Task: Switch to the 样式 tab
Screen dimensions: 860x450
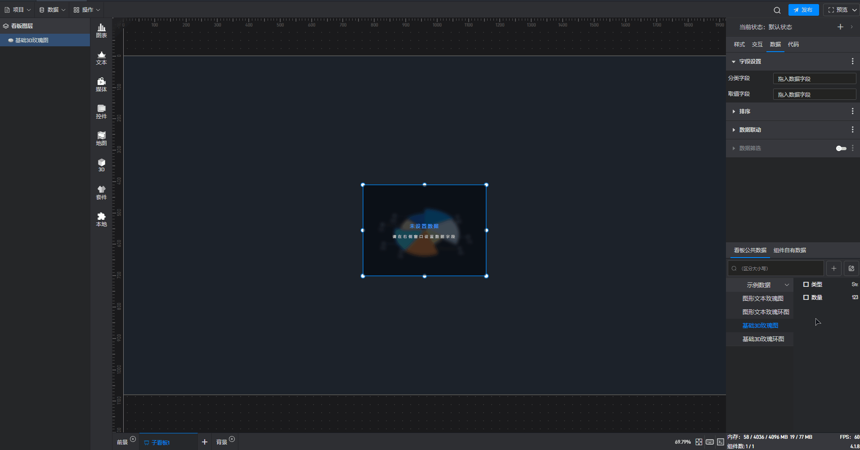Action: pyautogui.click(x=739, y=45)
